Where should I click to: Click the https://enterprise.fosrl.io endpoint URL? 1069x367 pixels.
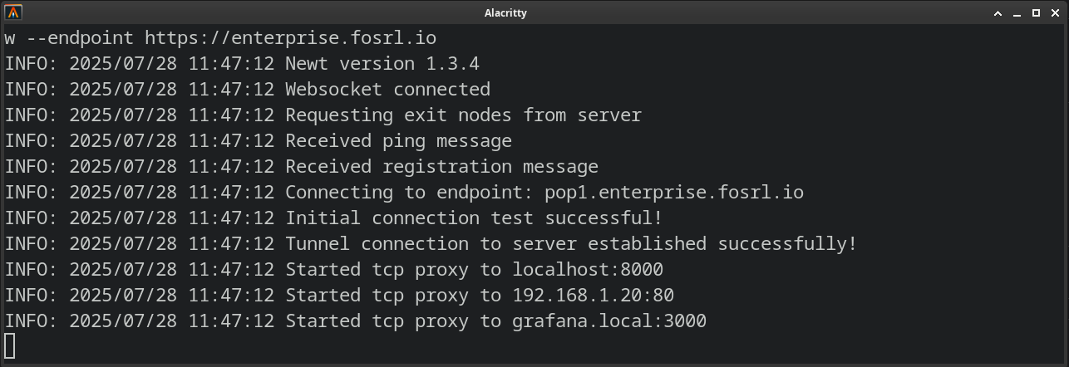[290, 38]
